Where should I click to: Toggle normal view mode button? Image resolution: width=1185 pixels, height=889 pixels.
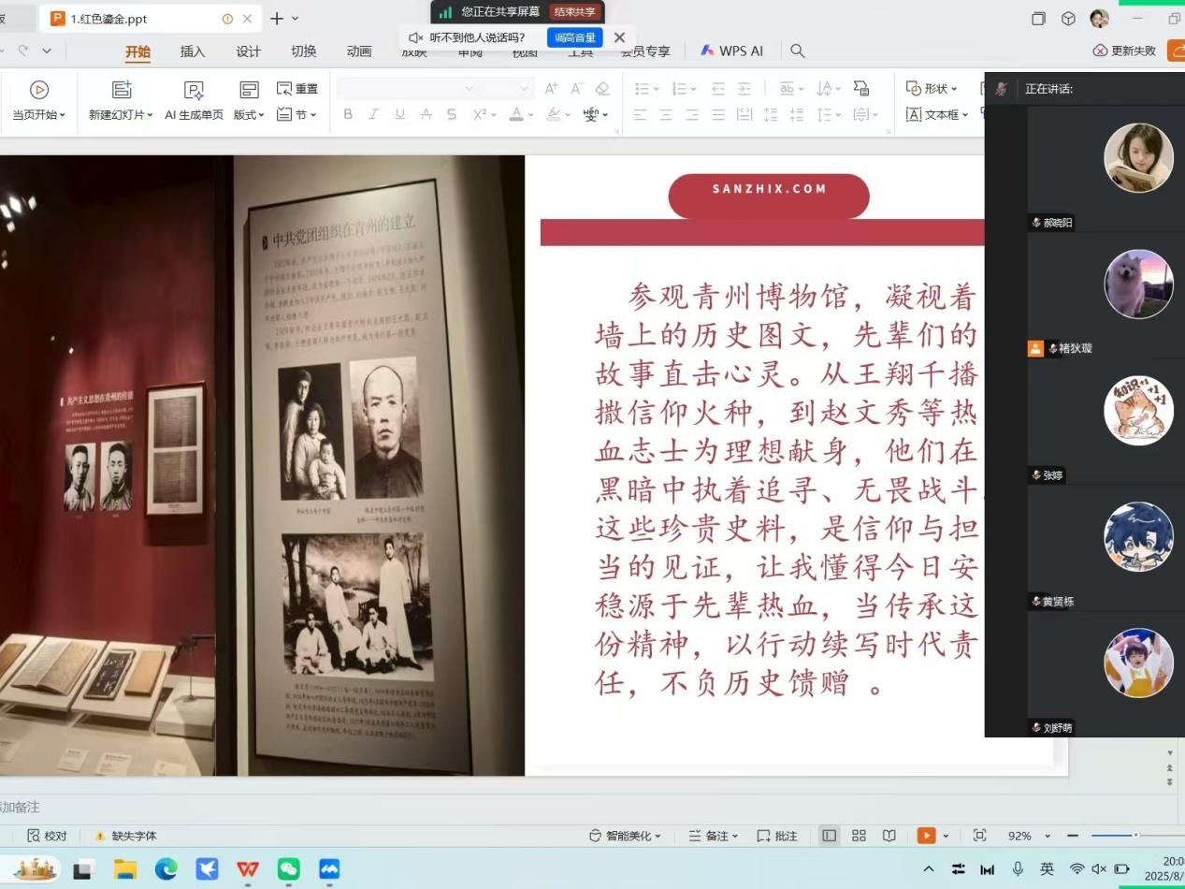(x=829, y=836)
